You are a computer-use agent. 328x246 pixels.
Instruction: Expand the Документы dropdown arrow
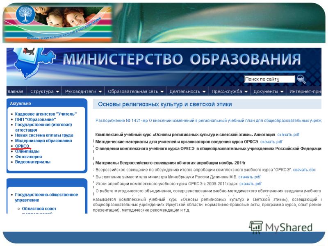[282, 91]
